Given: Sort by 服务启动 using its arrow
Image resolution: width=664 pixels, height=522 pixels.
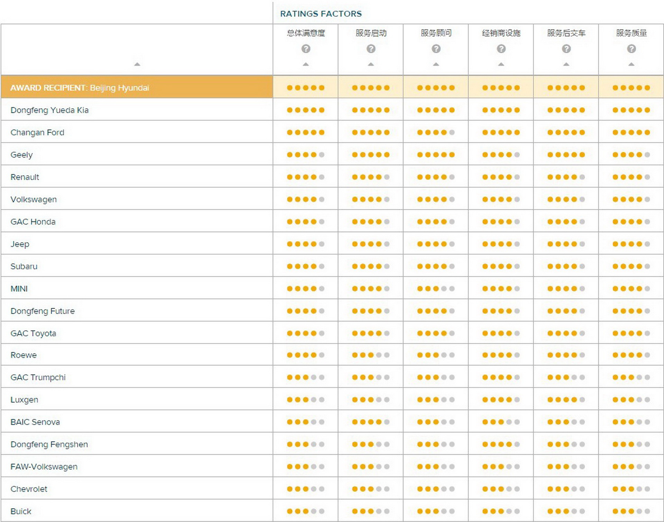Looking at the screenshot, I should pyautogui.click(x=371, y=64).
